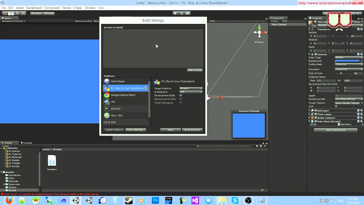Open Skype from the taskbar
The height and width of the screenshot is (205, 364).
(x=235, y=200)
